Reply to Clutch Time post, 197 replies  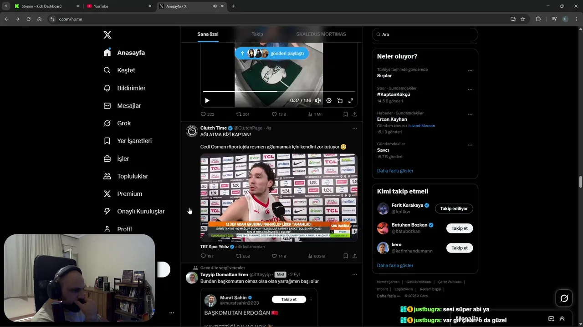pyautogui.click(x=207, y=256)
